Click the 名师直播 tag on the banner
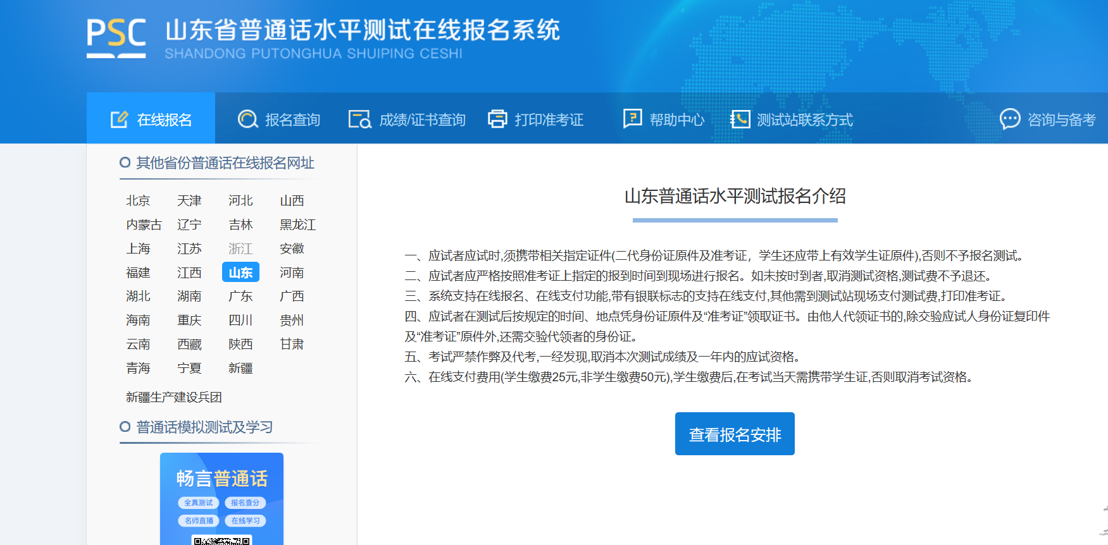1108x545 pixels. tap(199, 520)
